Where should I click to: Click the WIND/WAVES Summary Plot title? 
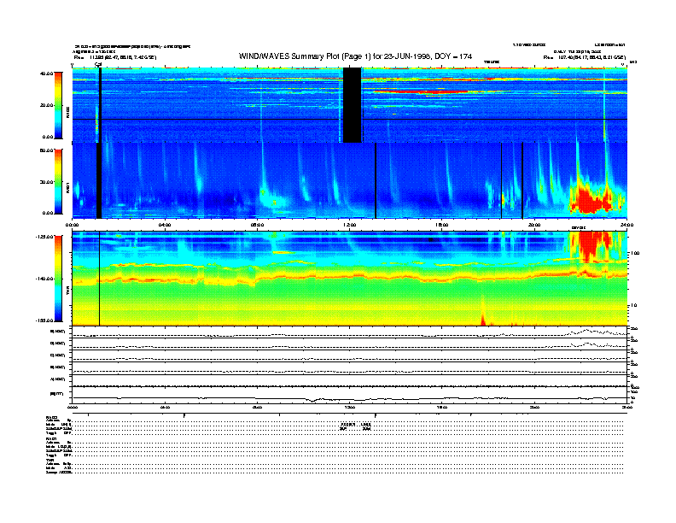click(355, 56)
